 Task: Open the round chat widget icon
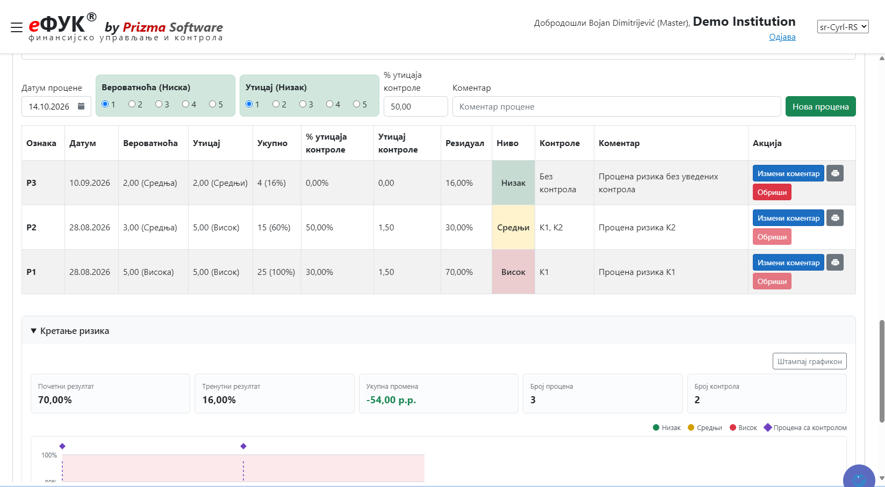click(859, 477)
